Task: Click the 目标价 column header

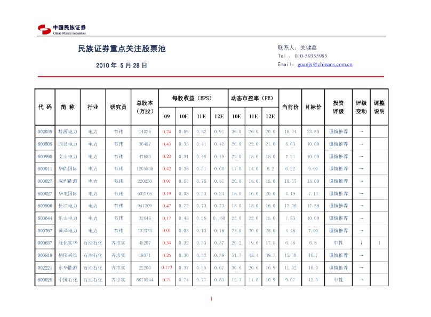Action: pyautogui.click(x=313, y=107)
